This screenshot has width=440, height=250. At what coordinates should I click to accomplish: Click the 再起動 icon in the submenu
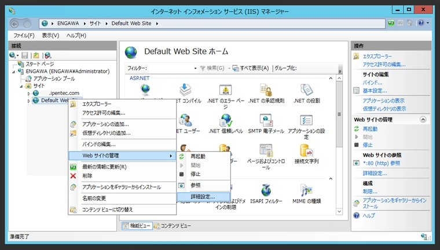[x=182, y=156]
